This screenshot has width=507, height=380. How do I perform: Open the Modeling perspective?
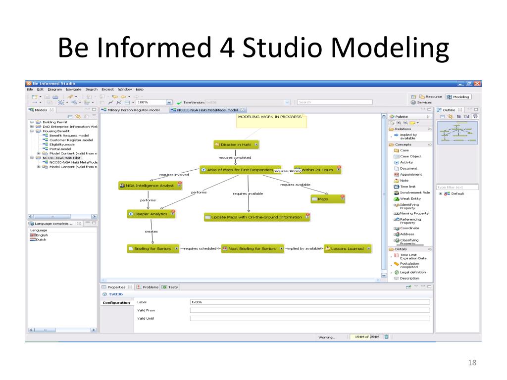[458, 96]
